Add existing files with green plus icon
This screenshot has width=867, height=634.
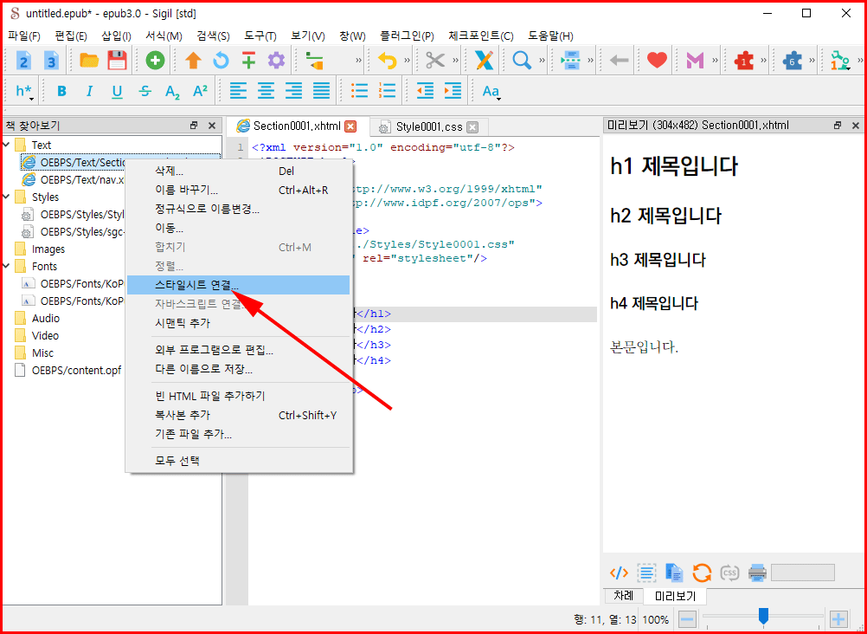pos(155,60)
